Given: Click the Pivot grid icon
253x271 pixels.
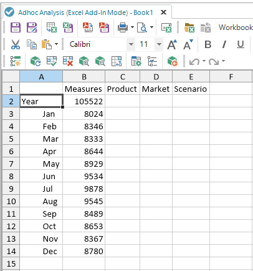Looking at the screenshot, I should click(x=117, y=61).
